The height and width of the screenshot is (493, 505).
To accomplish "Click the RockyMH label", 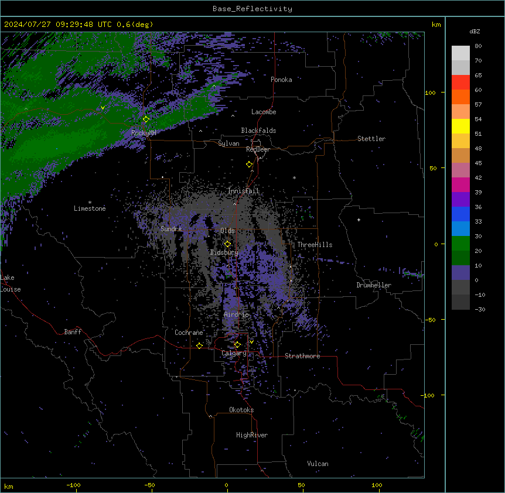I will point(144,133).
